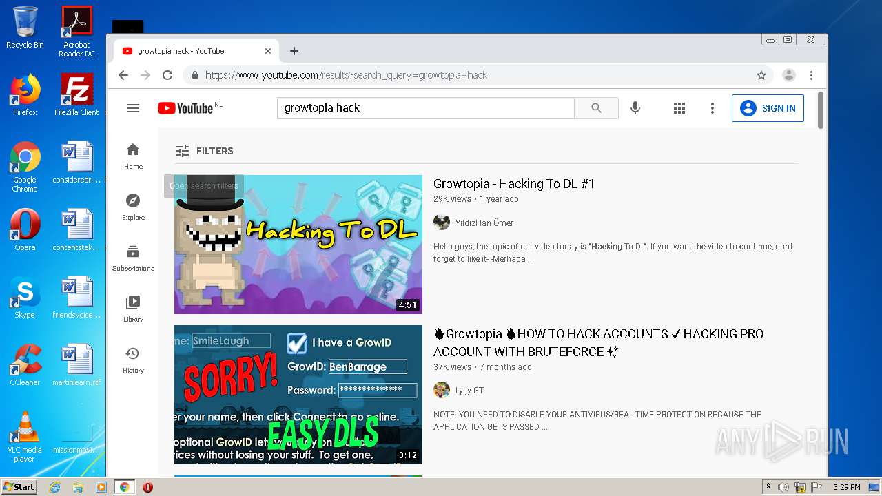Click the Hacking To DL thumbnail
The width and height of the screenshot is (882, 496).
point(298,245)
